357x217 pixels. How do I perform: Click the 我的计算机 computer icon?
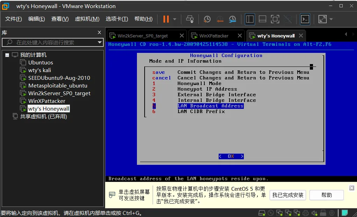[x=15, y=55]
